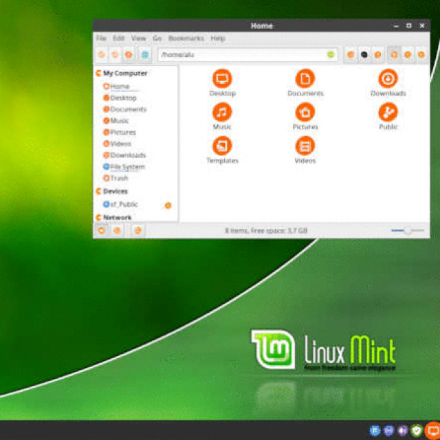The image size is (440, 440).
Task: Eject the sf_Public device
Action: click(x=168, y=205)
